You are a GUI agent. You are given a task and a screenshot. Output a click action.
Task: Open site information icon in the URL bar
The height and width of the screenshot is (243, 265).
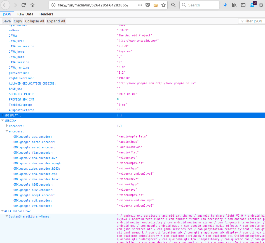click(53, 5)
